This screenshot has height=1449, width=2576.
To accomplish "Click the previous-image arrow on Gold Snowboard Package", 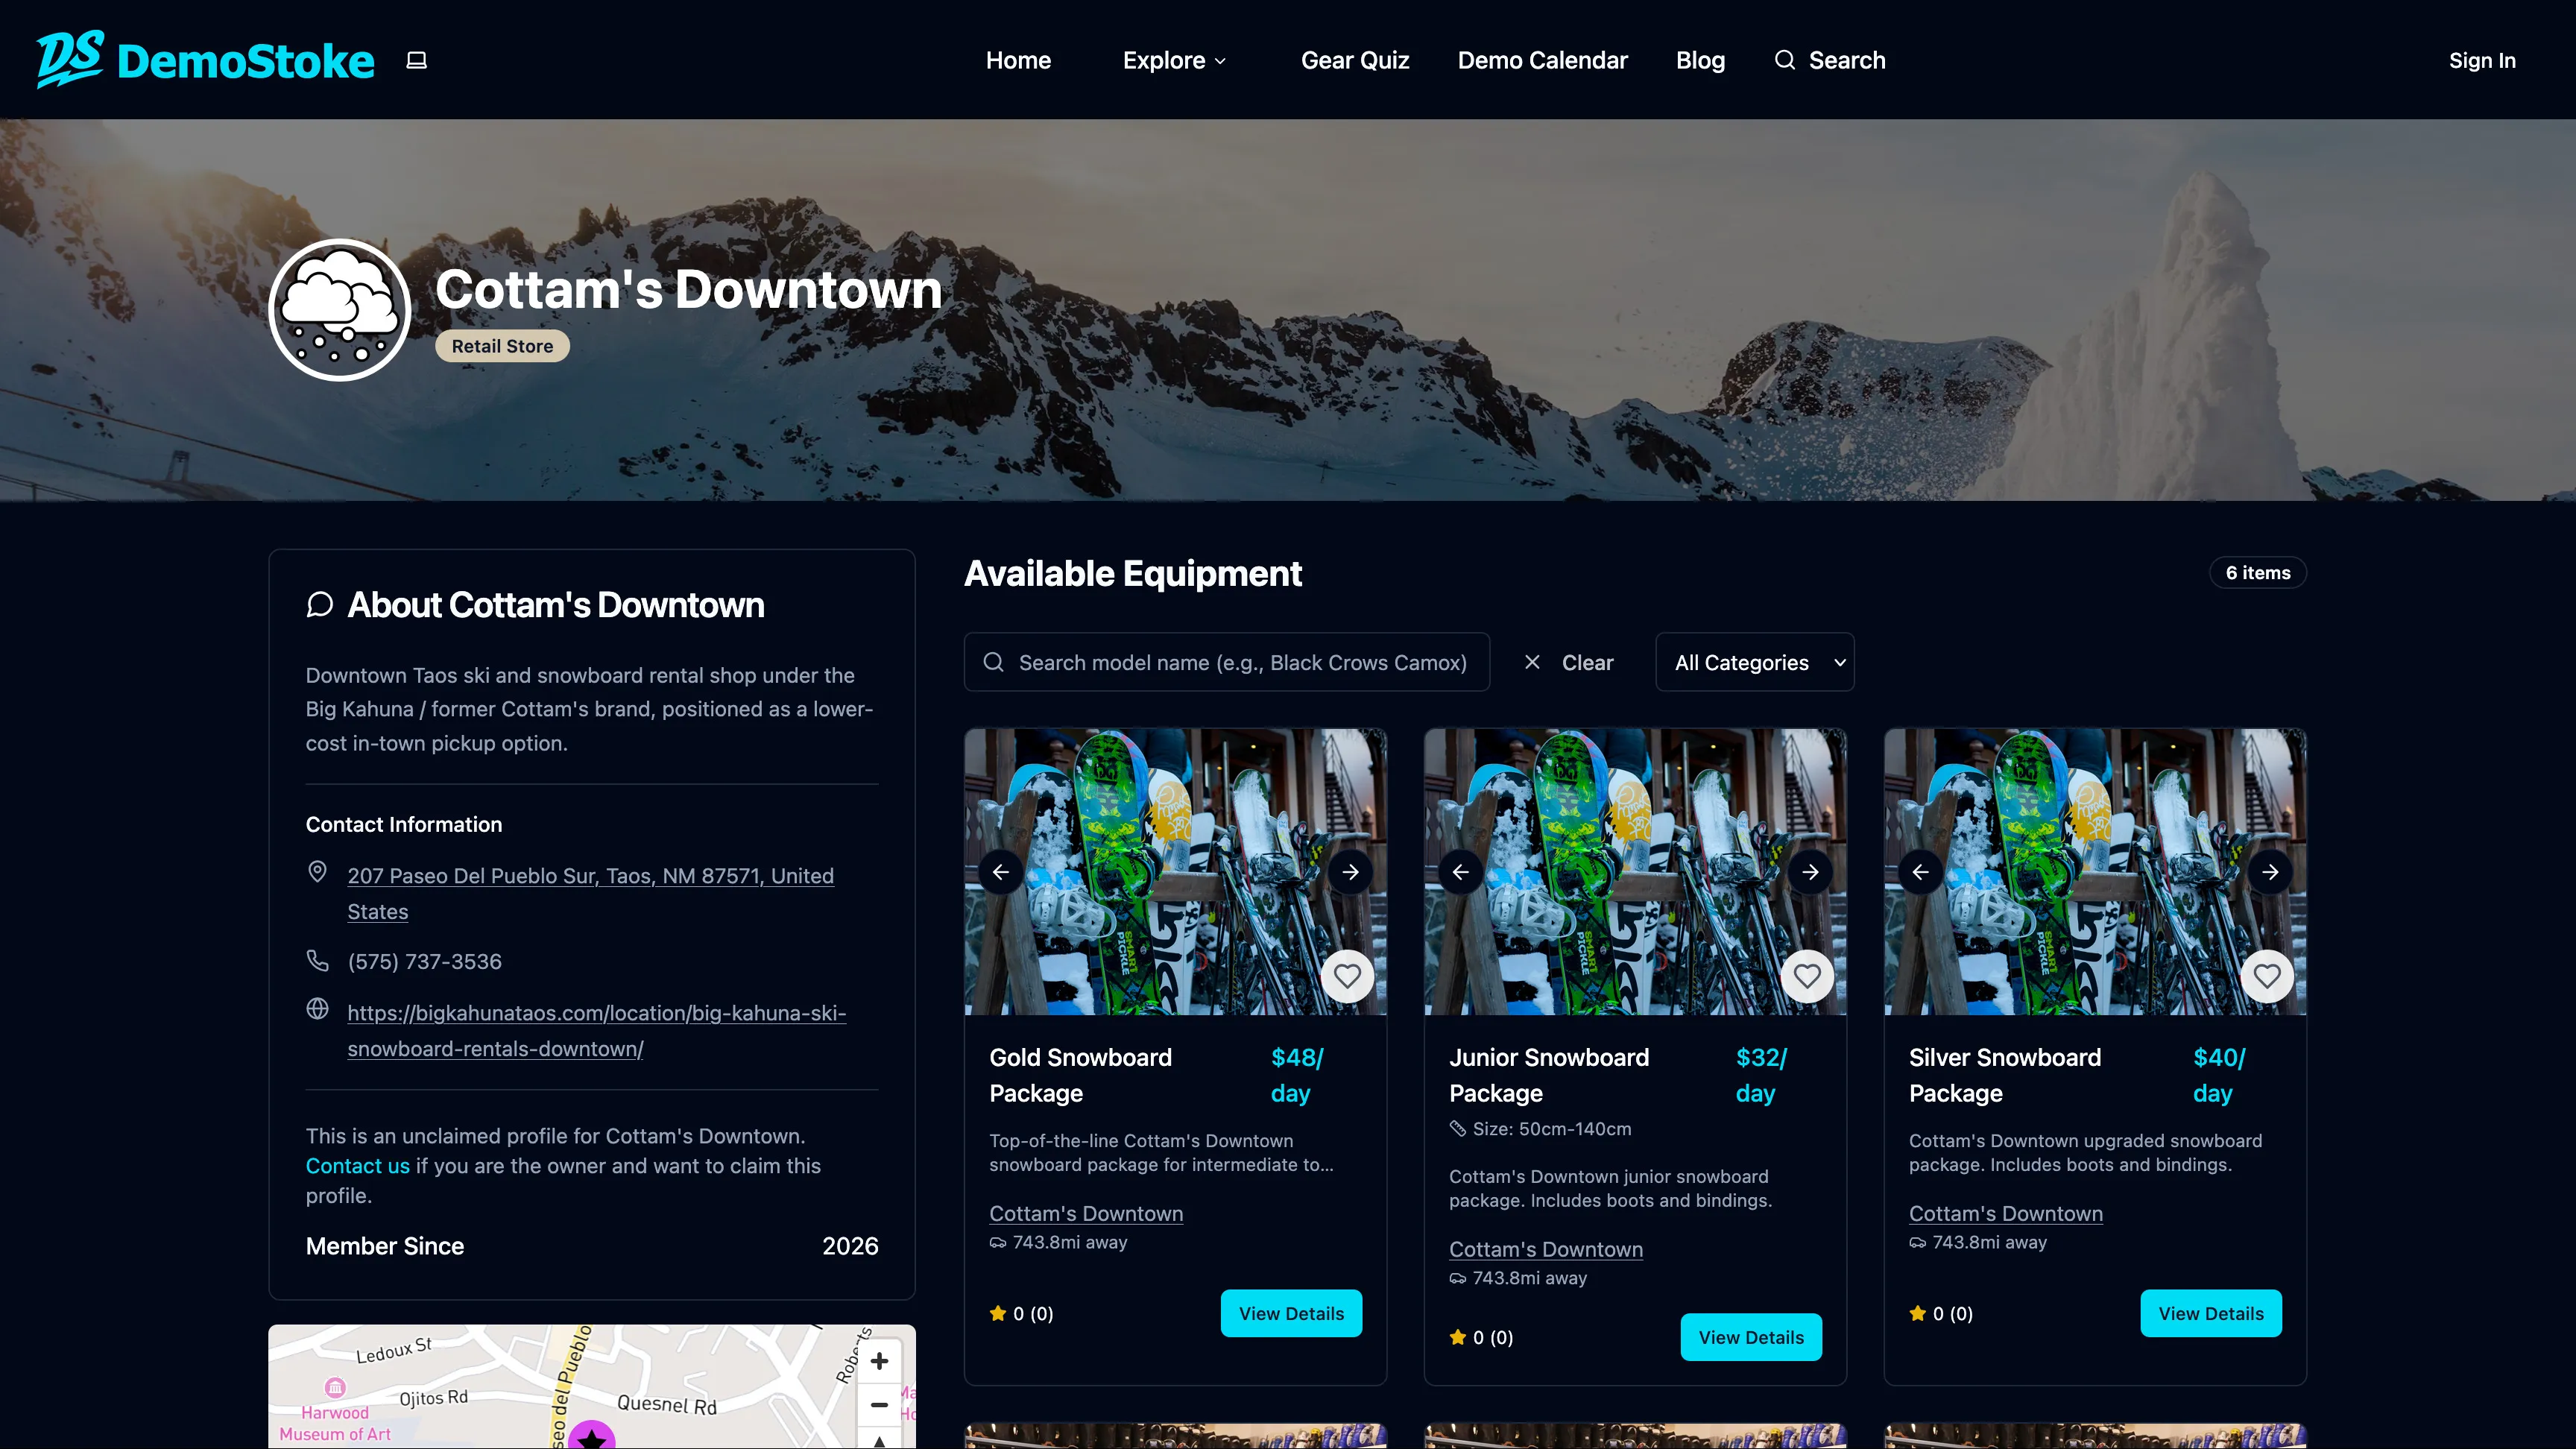I will tap(1001, 871).
